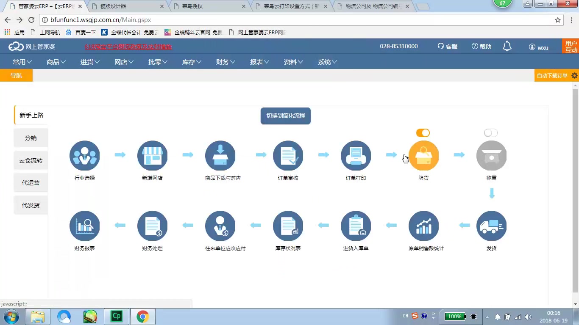Image resolution: width=579 pixels, height=325 pixels.
Task: Turn on the 称重 toggle switch
Action: click(491, 133)
